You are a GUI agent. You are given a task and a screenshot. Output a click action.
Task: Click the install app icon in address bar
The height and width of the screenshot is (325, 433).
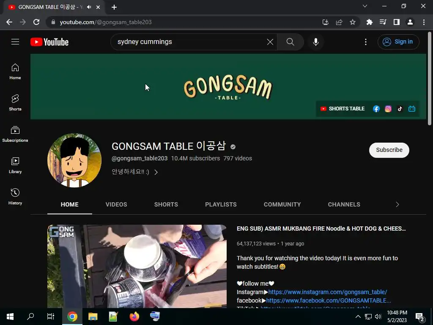point(326,22)
